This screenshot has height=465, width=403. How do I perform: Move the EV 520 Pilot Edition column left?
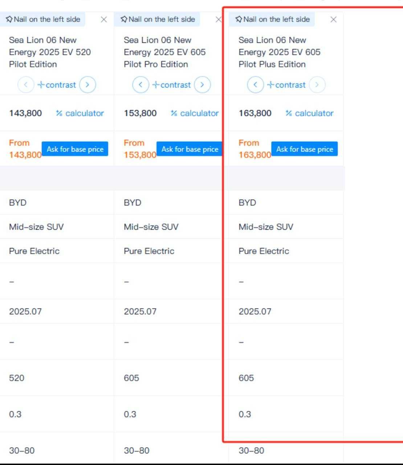(26, 85)
